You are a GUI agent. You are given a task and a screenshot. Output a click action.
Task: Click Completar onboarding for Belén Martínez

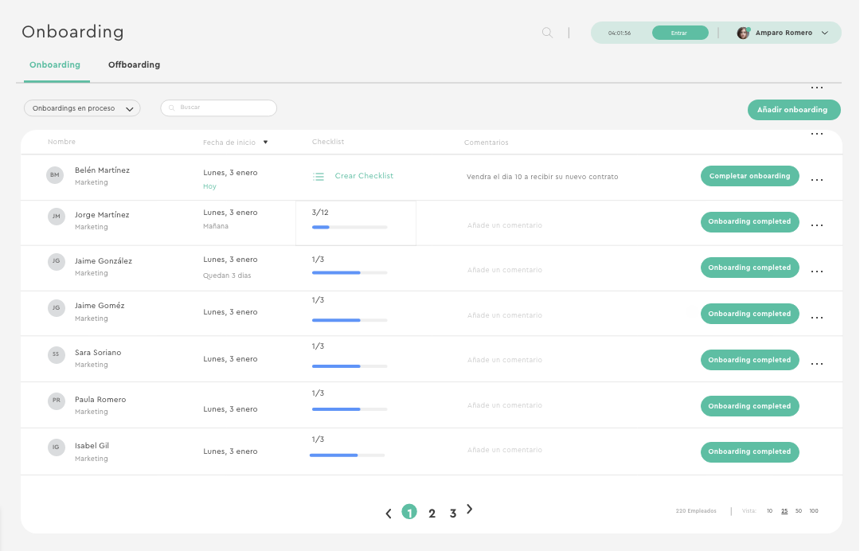tap(749, 176)
